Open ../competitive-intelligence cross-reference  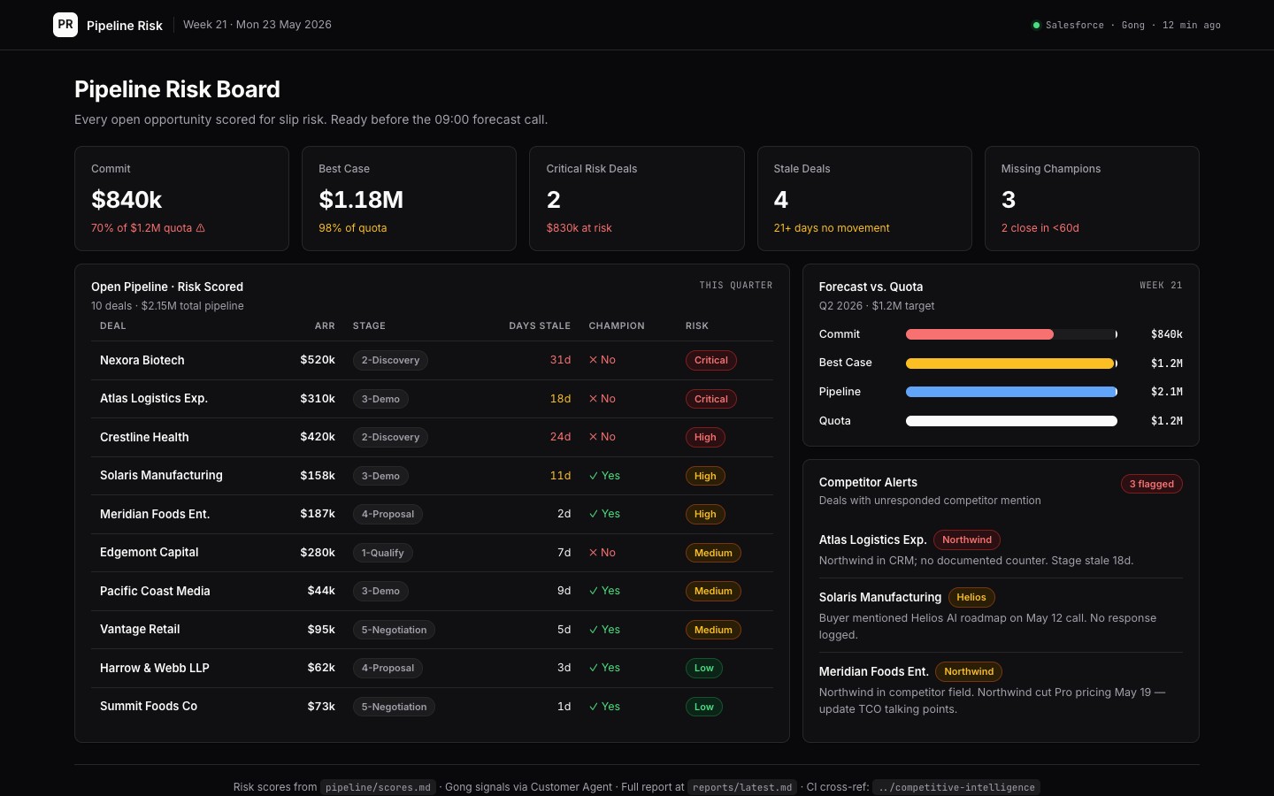pos(955,787)
